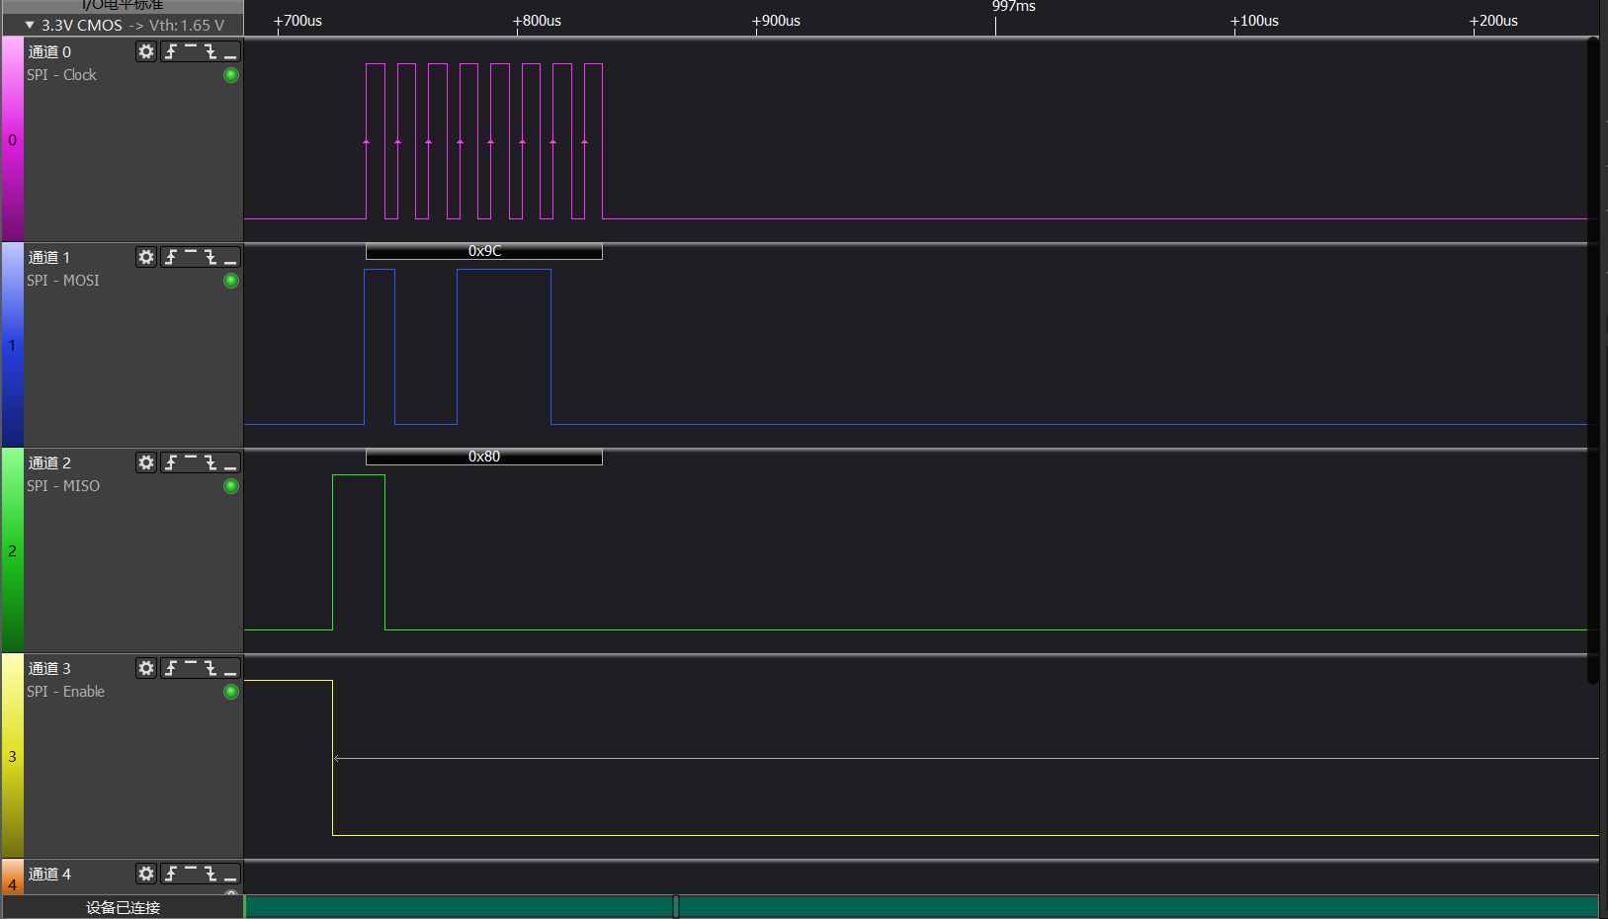Click the 997ms time ruler mark
The height and width of the screenshot is (919, 1608).
pos(1014,7)
